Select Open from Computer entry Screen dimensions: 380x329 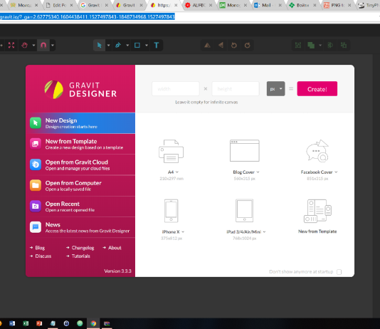tap(80, 186)
